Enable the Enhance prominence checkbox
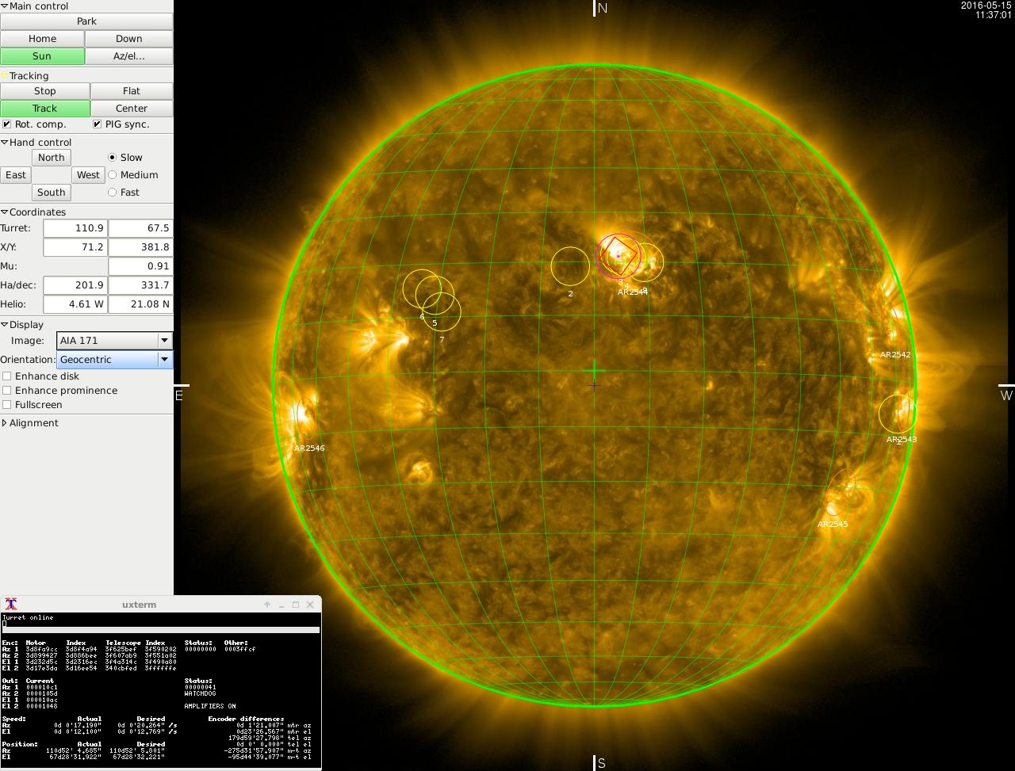 (x=7, y=391)
